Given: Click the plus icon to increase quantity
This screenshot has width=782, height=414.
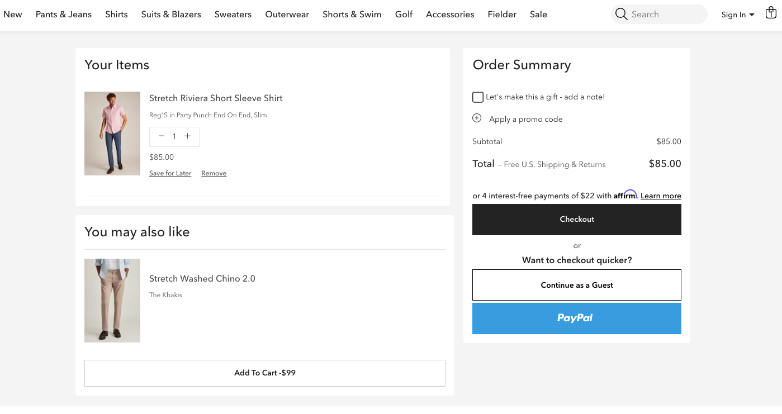Looking at the screenshot, I should 187,136.
